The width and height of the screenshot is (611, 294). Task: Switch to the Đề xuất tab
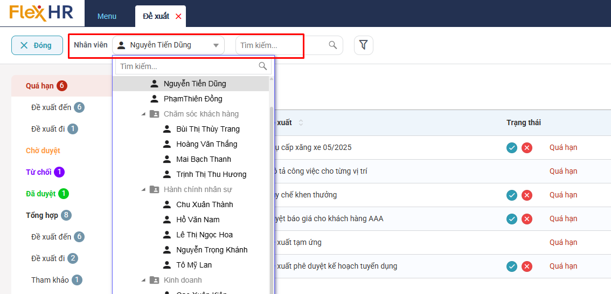(156, 16)
